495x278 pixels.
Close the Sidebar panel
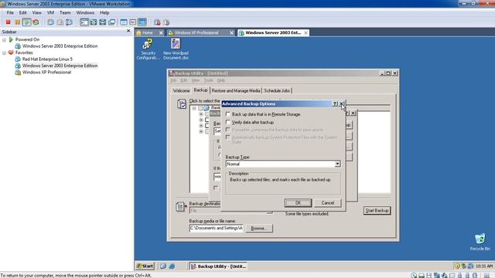(x=128, y=31)
